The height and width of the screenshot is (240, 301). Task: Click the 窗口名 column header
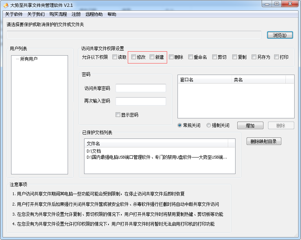(x=204, y=80)
